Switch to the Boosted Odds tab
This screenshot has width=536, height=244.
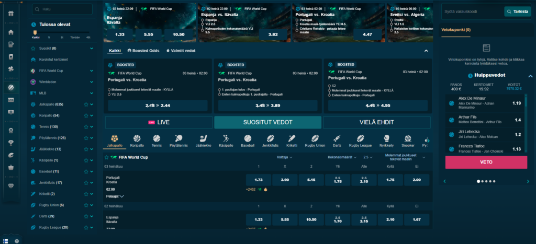click(x=143, y=51)
